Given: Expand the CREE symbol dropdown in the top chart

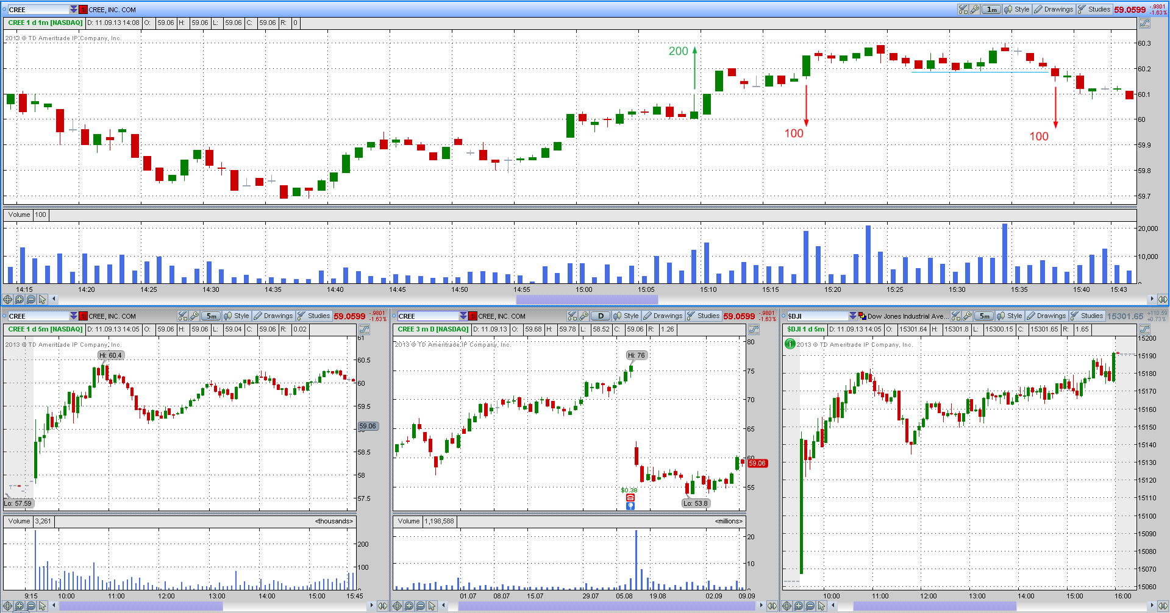Looking at the screenshot, I should point(74,9).
